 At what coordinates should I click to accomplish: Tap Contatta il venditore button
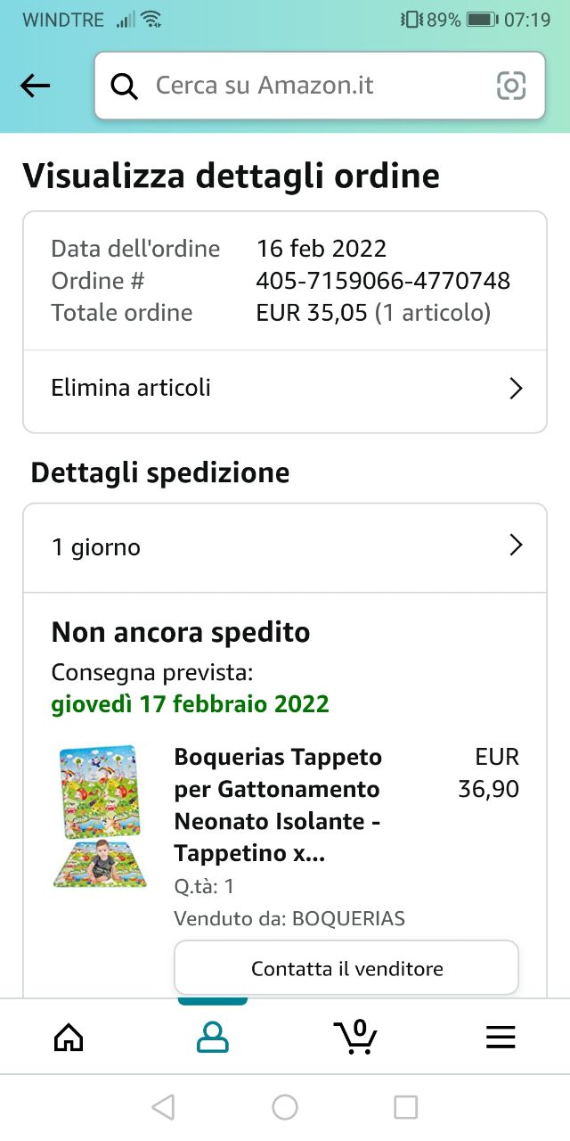[346, 968]
